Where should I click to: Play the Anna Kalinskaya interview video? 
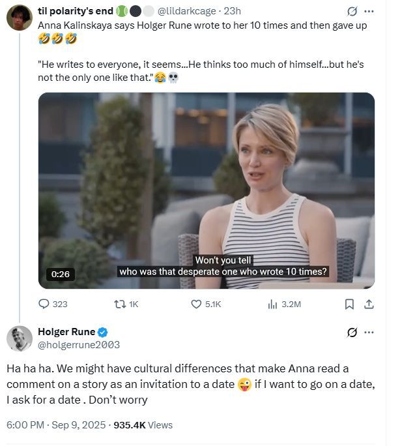tap(206, 190)
